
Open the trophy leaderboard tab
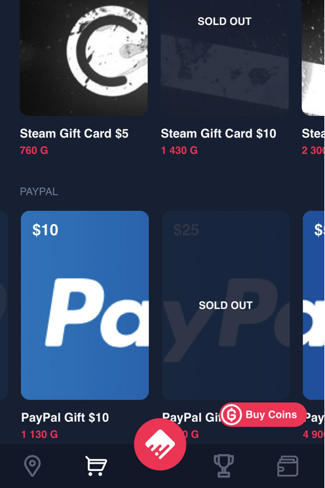(223, 466)
